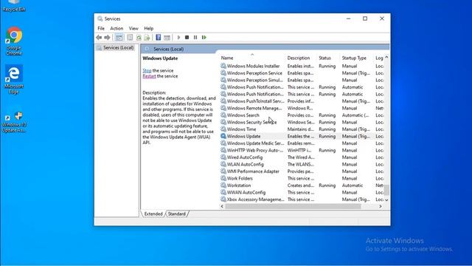The width and height of the screenshot is (472, 266).
Task: Click the Restart the service link
Action: 149,76
